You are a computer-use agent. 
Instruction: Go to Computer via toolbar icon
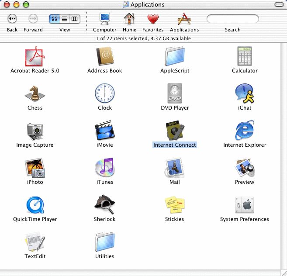pyautogui.click(x=105, y=19)
